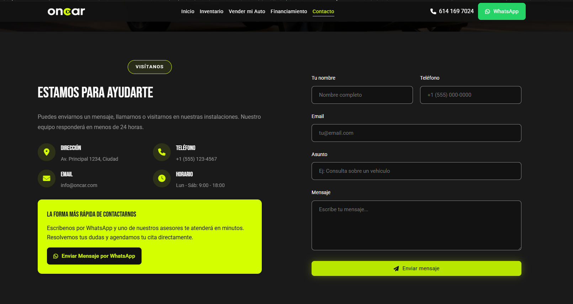Focus the Nombre completo input field

(362, 95)
